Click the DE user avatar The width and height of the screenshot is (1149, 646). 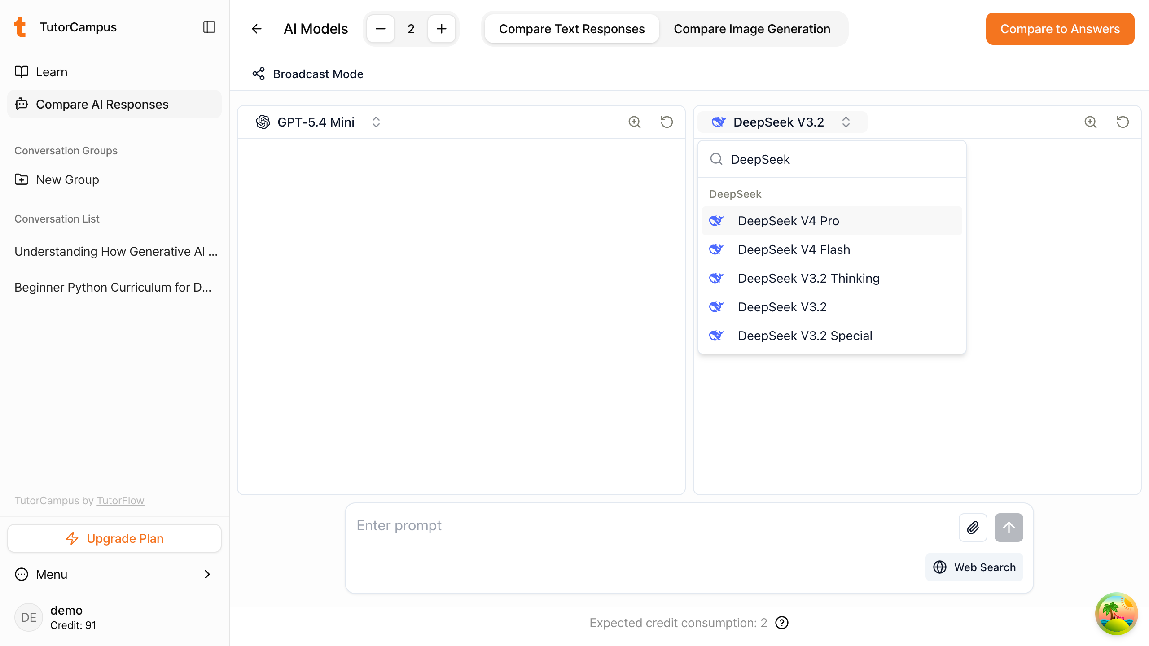click(29, 617)
